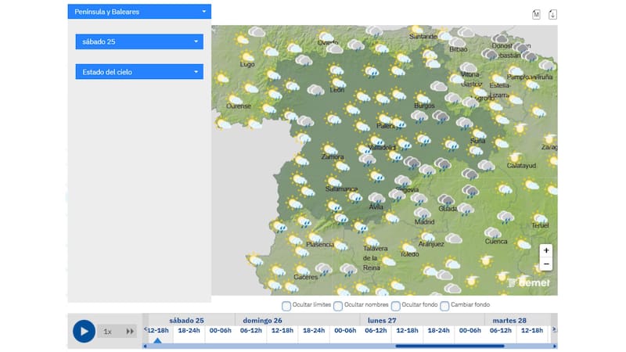The image size is (626, 352).
Task: Click the Soria label on the map
Action: coord(477,141)
